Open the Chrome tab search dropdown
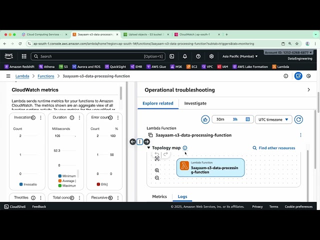The height and width of the screenshot is (240, 320). click(315, 34)
